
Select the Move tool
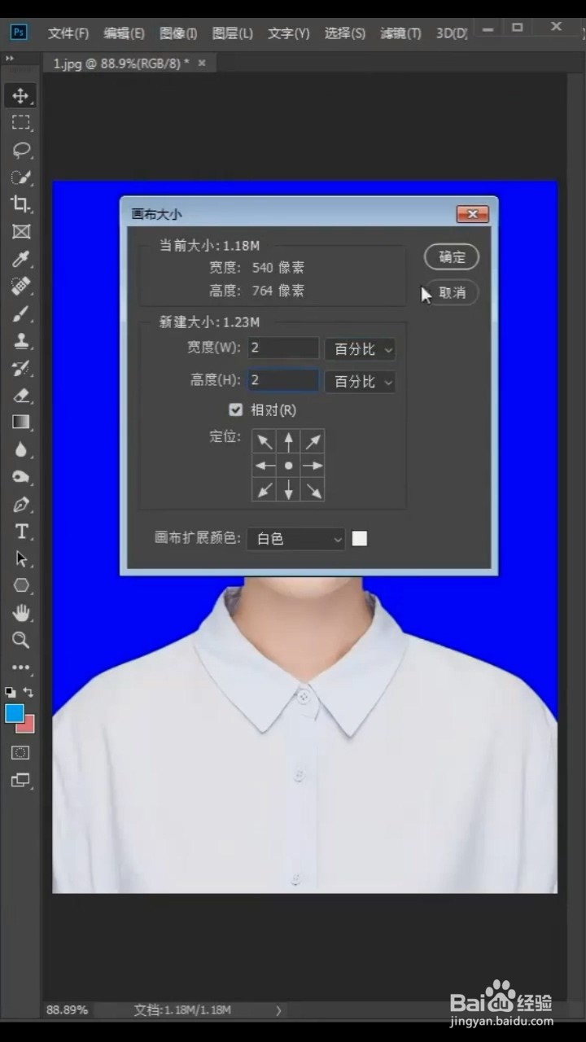tap(20, 95)
